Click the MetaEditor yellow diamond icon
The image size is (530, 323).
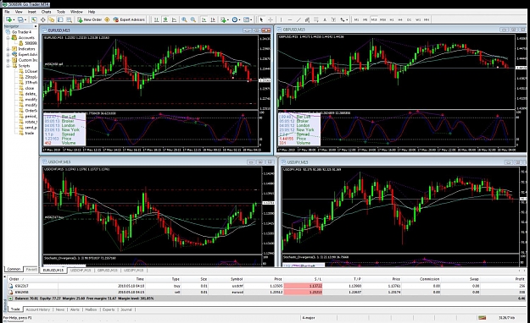(x=107, y=20)
